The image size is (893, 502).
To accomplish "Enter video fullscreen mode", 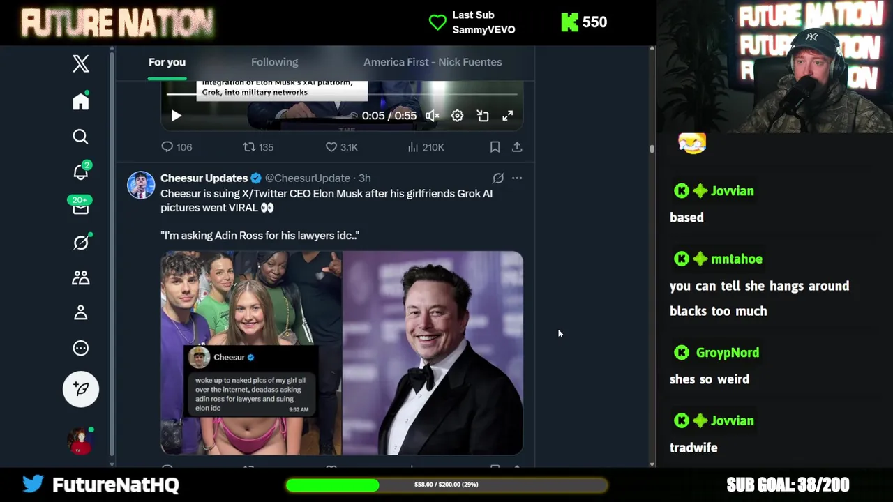I will point(508,116).
